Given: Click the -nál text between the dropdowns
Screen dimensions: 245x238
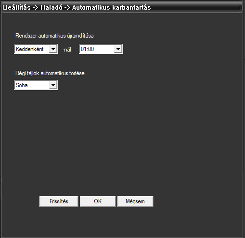Looking at the screenshot, I should 67,50.
